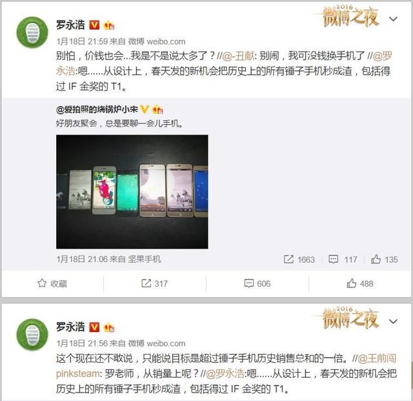The width and height of the screenshot is (413, 401).
Task: Open the @爱拍照的烧锅炉小朱 profile link
Action: pyautogui.click(x=97, y=109)
